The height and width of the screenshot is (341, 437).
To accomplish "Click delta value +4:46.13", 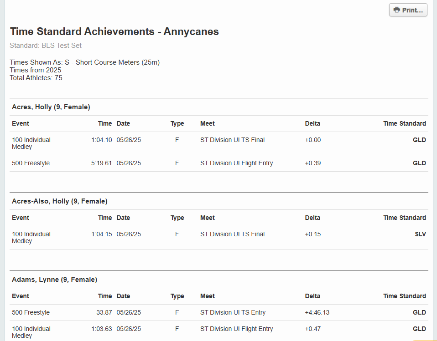I will click(317, 312).
